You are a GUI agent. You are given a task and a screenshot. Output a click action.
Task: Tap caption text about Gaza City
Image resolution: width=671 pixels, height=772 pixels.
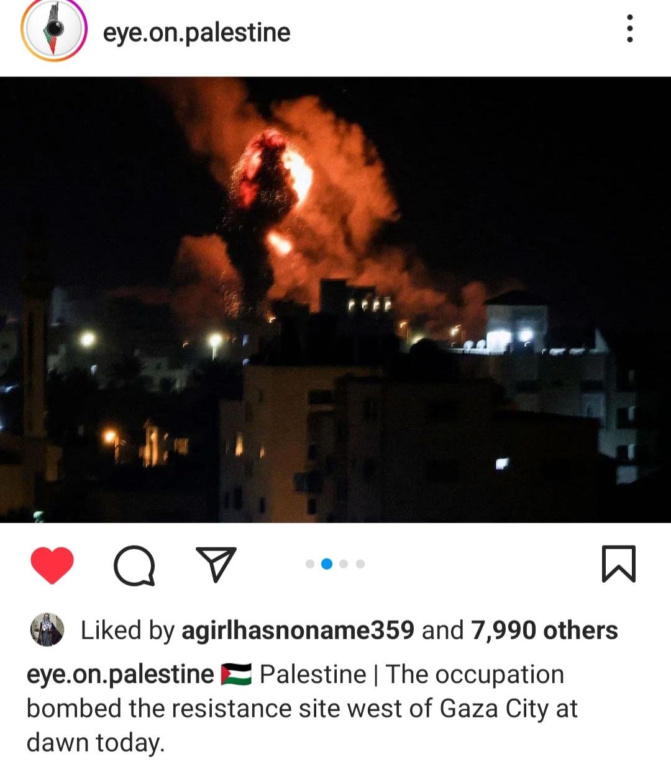tap(302, 709)
